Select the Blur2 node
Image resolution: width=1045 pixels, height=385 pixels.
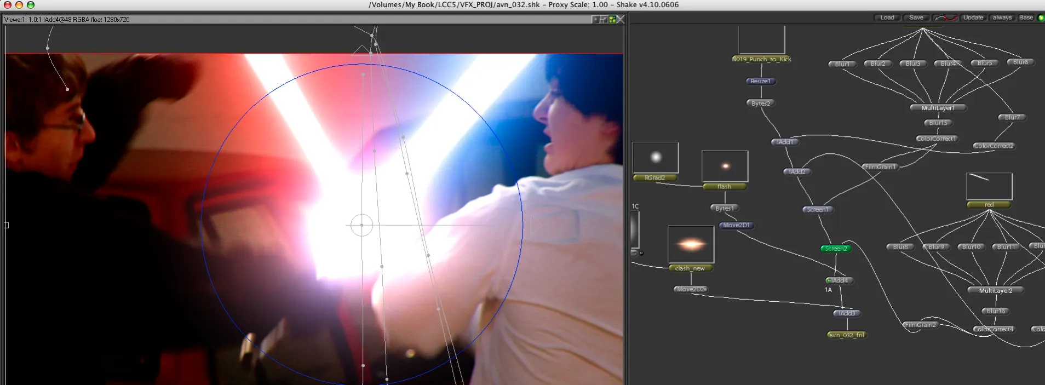click(878, 64)
